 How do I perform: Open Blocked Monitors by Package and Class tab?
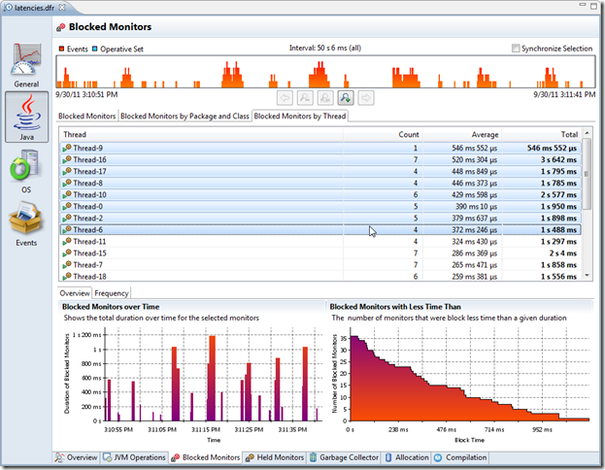(185, 117)
